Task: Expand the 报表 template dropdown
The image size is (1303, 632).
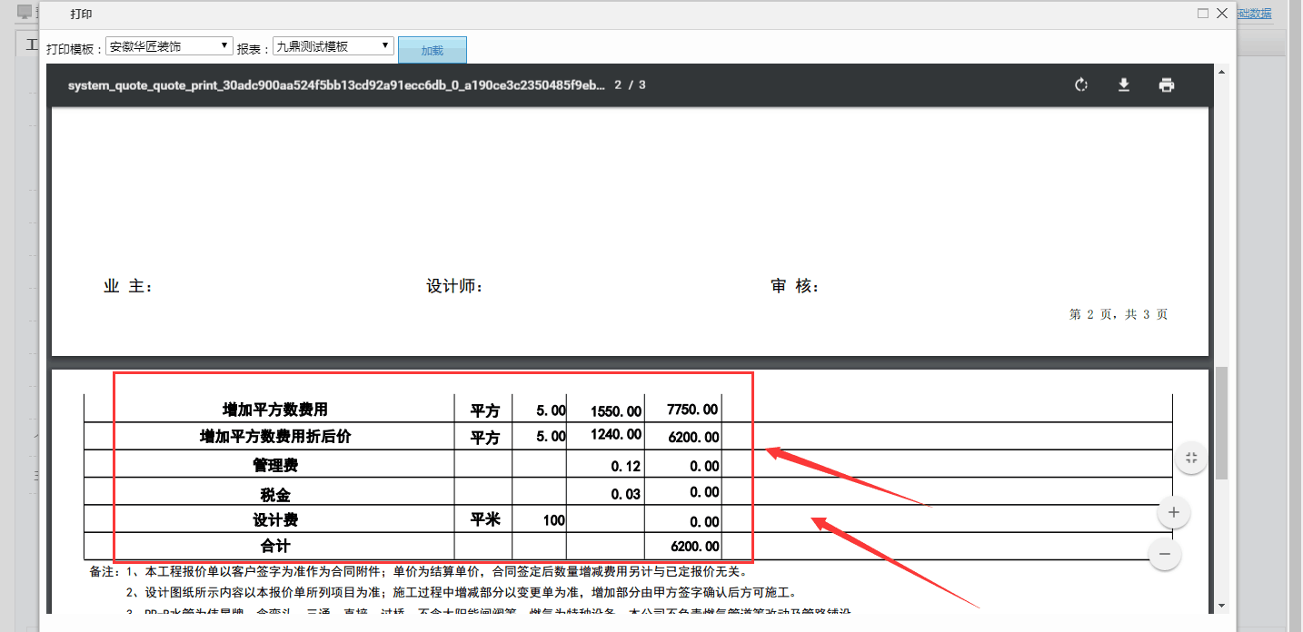Action: pyautogui.click(x=333, y=46)
